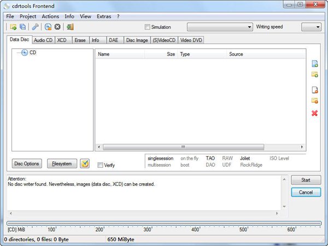Click cdrtools Frontend title bar icon

tap(7, 6)
